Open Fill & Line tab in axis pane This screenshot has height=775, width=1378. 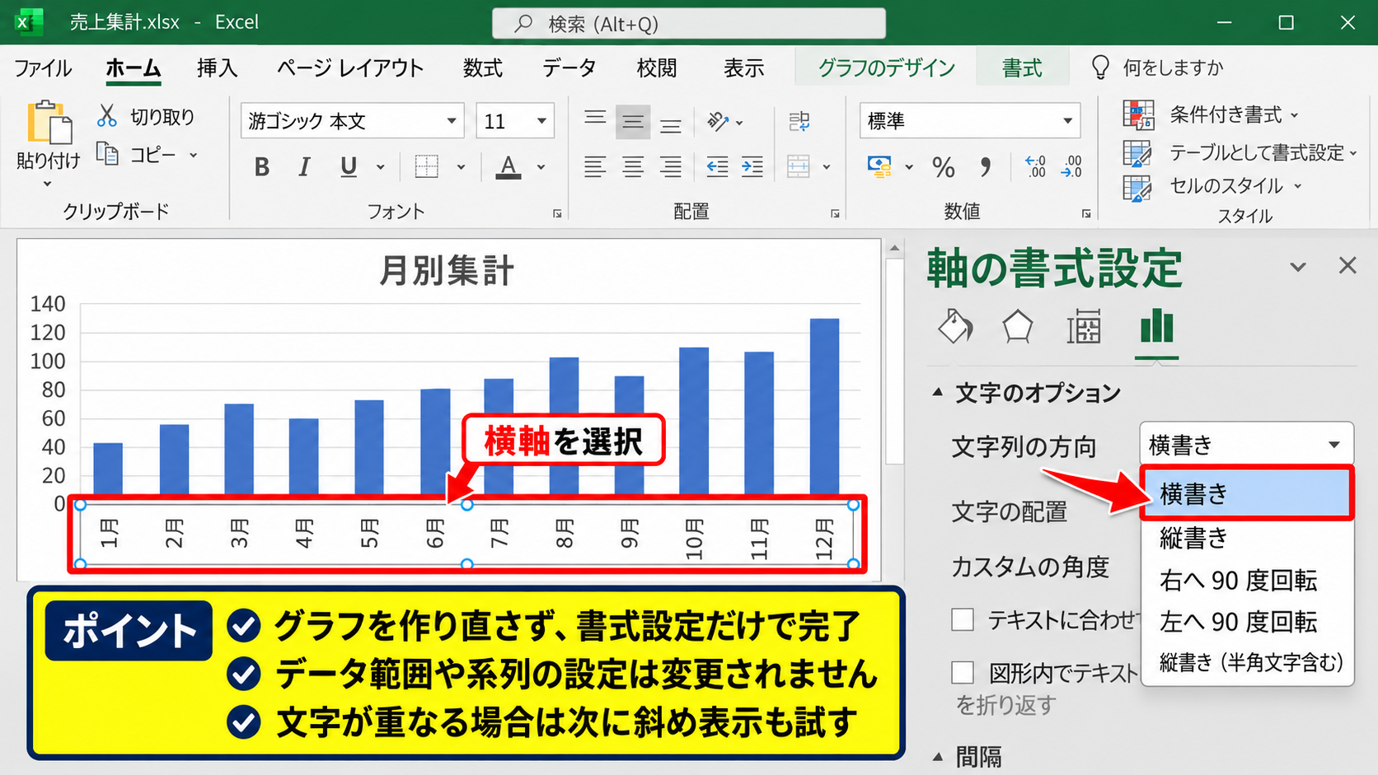coord(955,327)
